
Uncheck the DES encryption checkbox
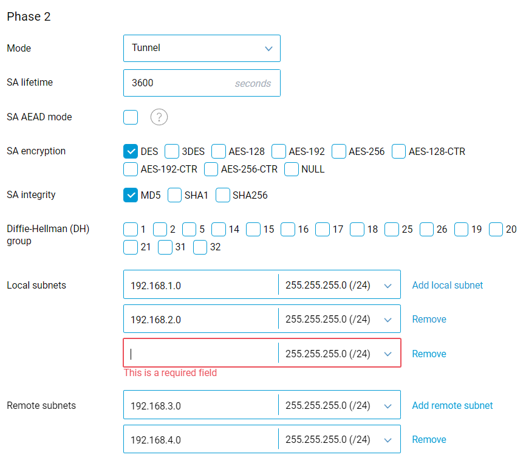pos(131,151)
